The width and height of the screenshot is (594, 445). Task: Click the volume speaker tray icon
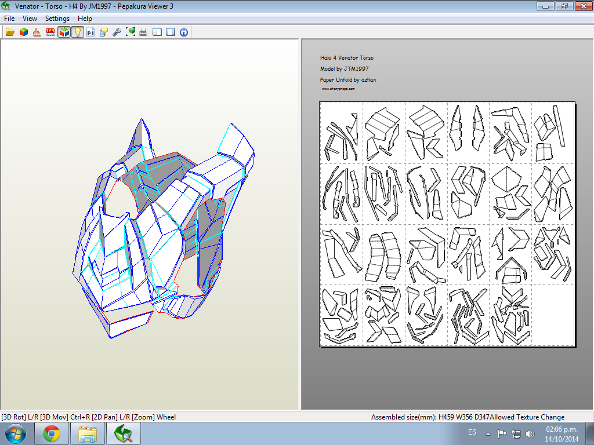click(x=530, y=433)
